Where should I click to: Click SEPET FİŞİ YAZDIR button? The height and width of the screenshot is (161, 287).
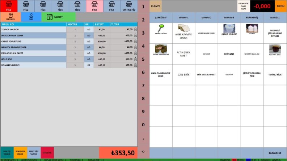point(34,153)
